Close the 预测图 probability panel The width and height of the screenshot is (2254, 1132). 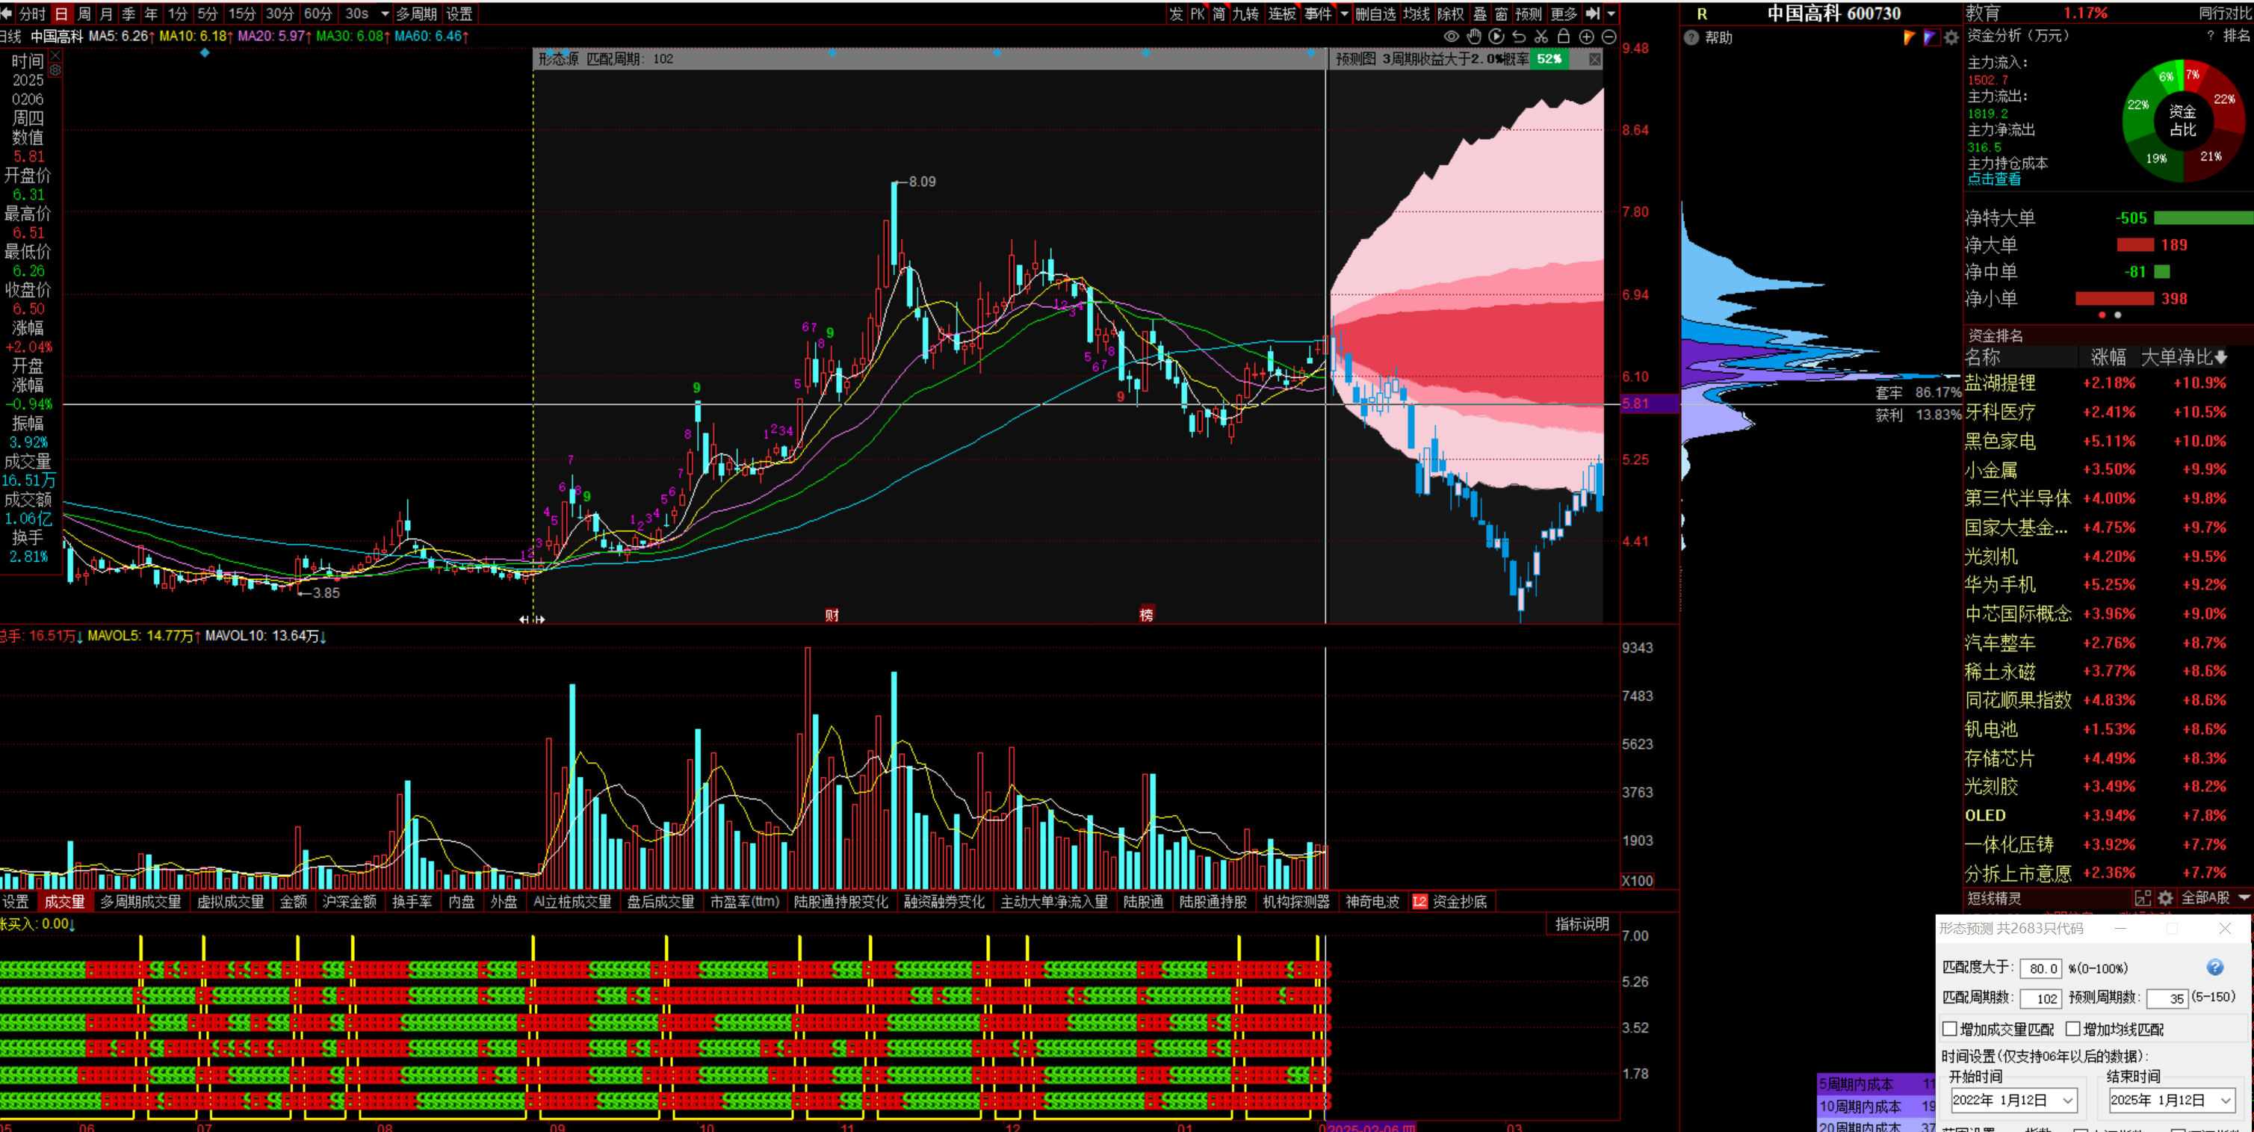click(1595, 58)
